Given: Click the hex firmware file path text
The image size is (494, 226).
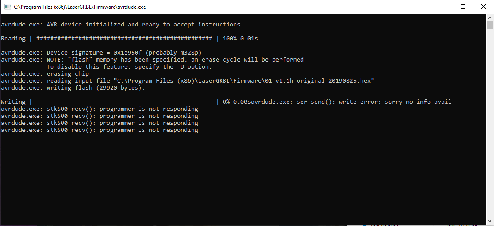Looking at the screenshot, I should [244, 81].
